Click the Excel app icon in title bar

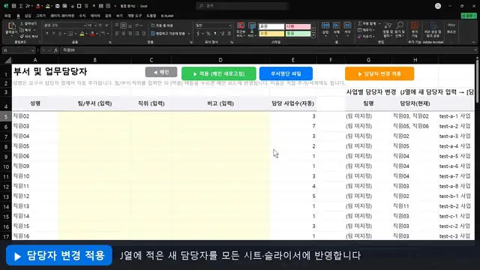pyautogui.click(x=6, y=6)
